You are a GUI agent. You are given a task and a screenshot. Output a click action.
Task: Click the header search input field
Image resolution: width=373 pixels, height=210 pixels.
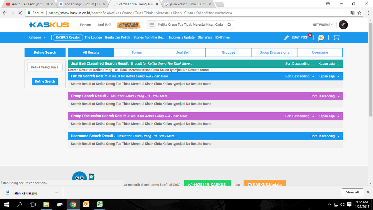pyautogui.click(x=191, y=25)
